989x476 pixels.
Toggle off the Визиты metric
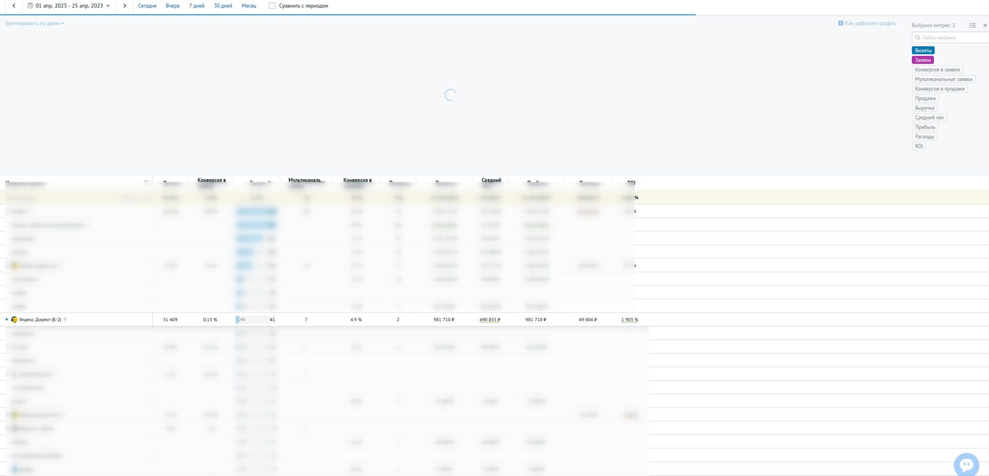coord(923,51)
